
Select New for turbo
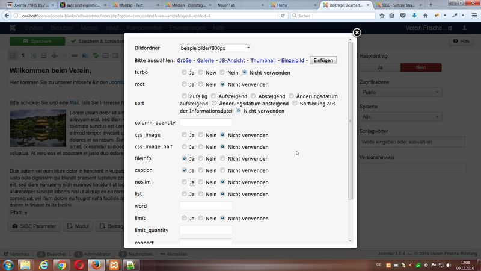coord(200,72)
